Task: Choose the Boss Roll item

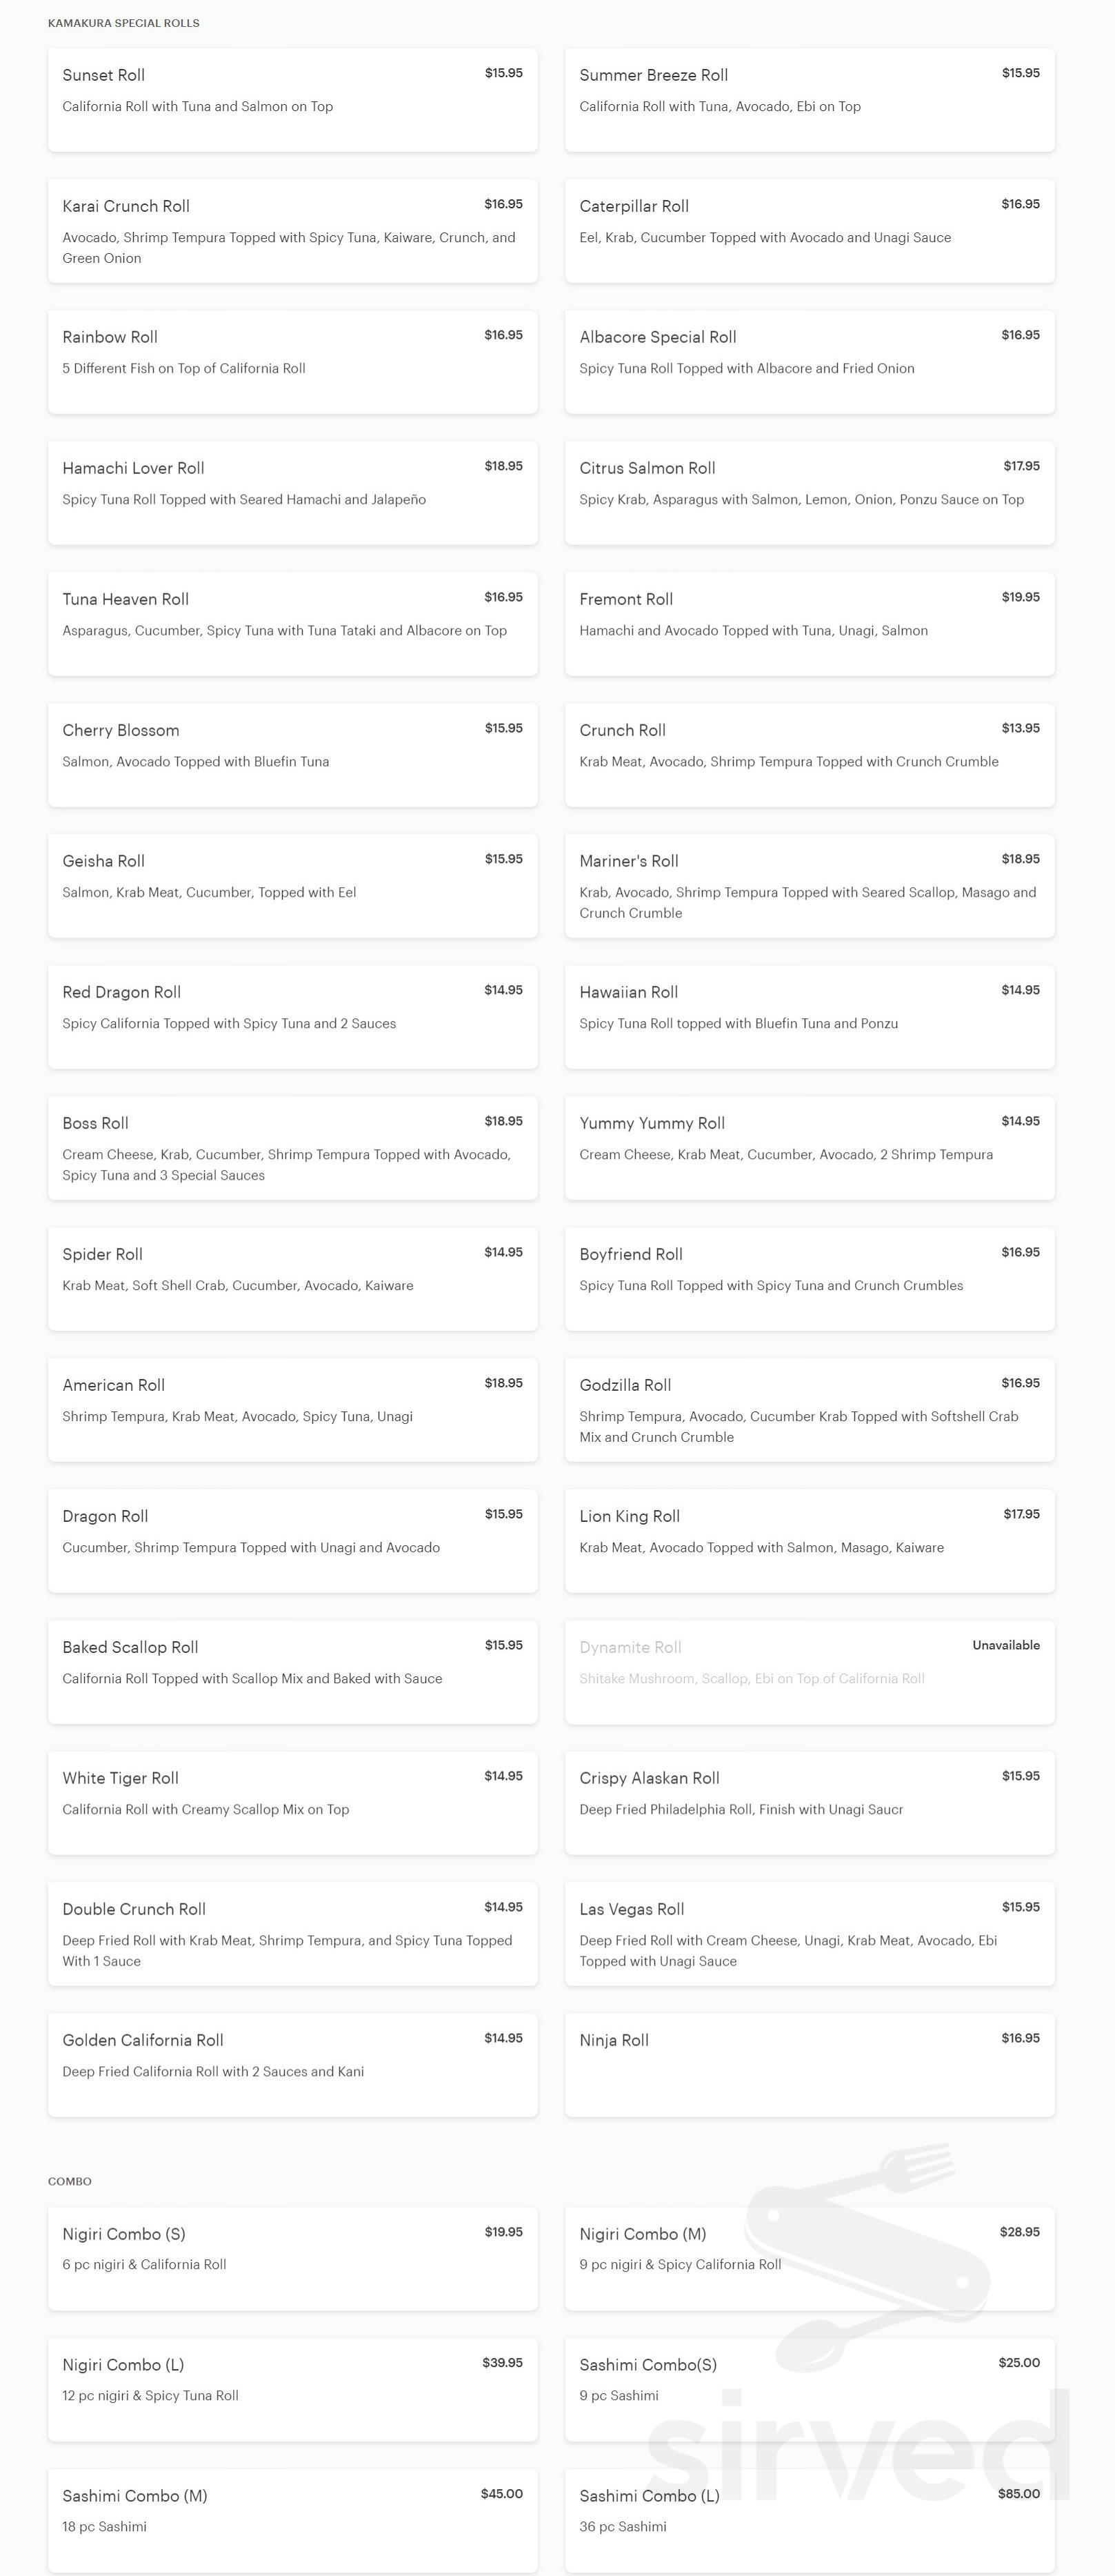Action: point(292,1148)
